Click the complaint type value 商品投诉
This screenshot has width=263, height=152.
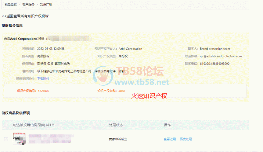pos(43,56)
